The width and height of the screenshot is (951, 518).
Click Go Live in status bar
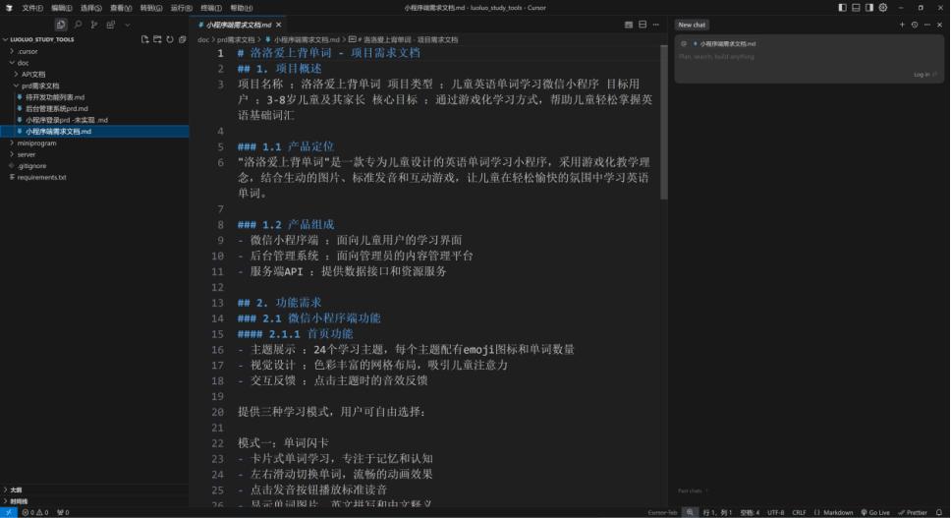pyautogui.click(x=874, y=512)
